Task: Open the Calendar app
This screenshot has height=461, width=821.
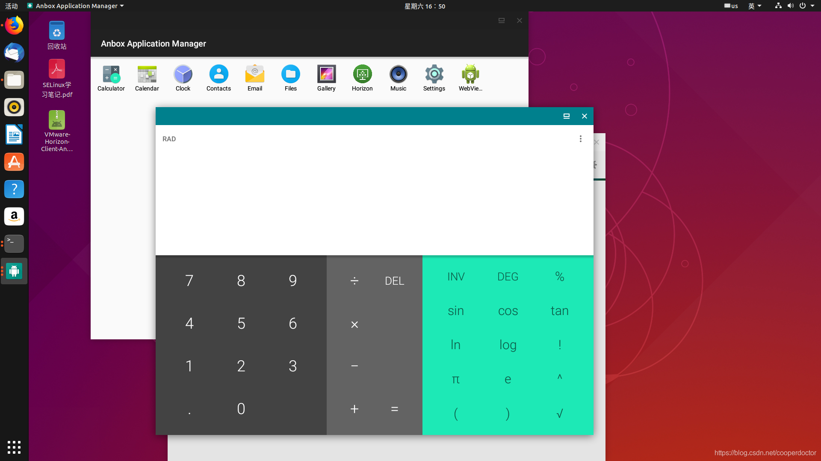Action: coord(147,78)
